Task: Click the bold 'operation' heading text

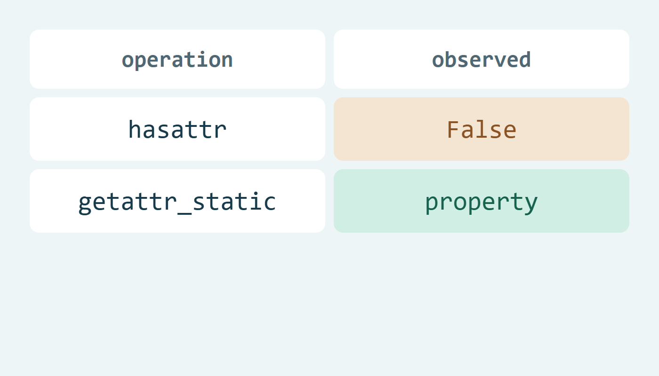Action: 177,60
